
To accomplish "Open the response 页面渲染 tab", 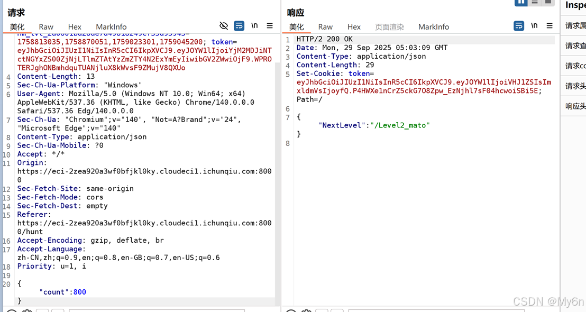I will click(389, 27).
